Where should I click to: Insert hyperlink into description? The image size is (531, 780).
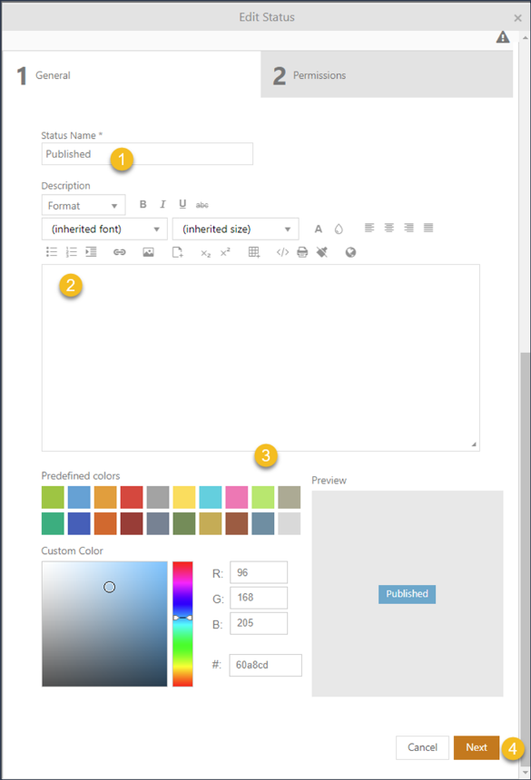pyautogui.click(x=120, y=252)
